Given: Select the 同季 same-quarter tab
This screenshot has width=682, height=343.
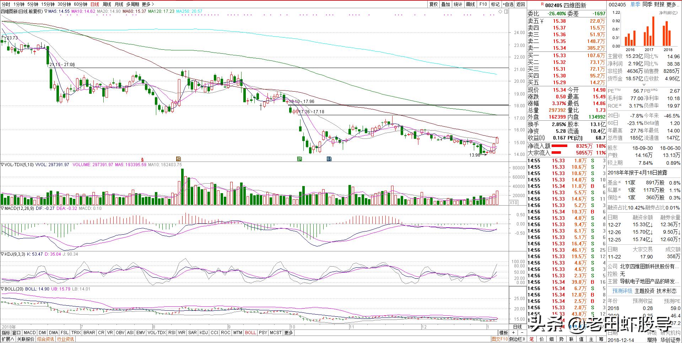Looking at the screenshot, I should [x=647, y=4].
